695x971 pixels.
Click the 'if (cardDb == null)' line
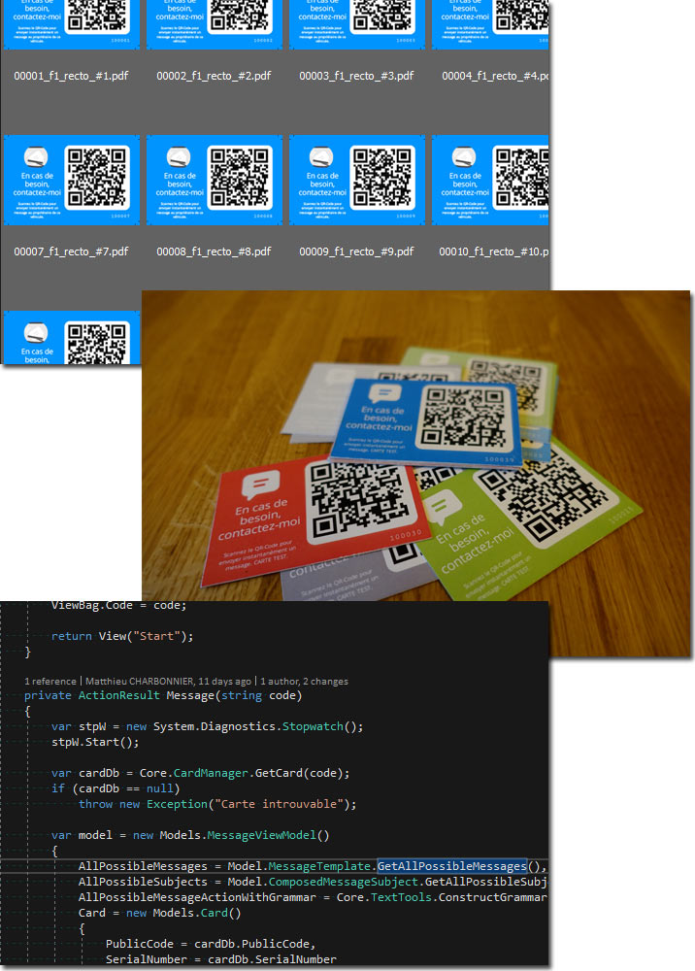[x=116, y=788]
